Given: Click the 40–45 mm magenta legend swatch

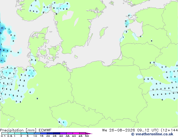Looking at the screenshot, I should pos(76,133).
